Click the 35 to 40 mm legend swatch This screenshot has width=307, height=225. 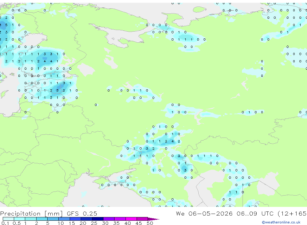click(120, 219)
